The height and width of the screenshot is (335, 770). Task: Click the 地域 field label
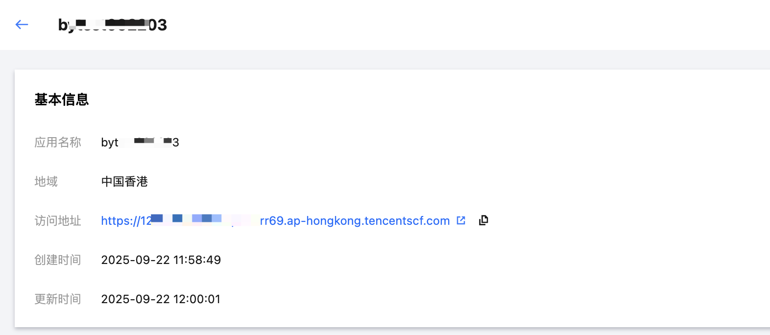46,182
